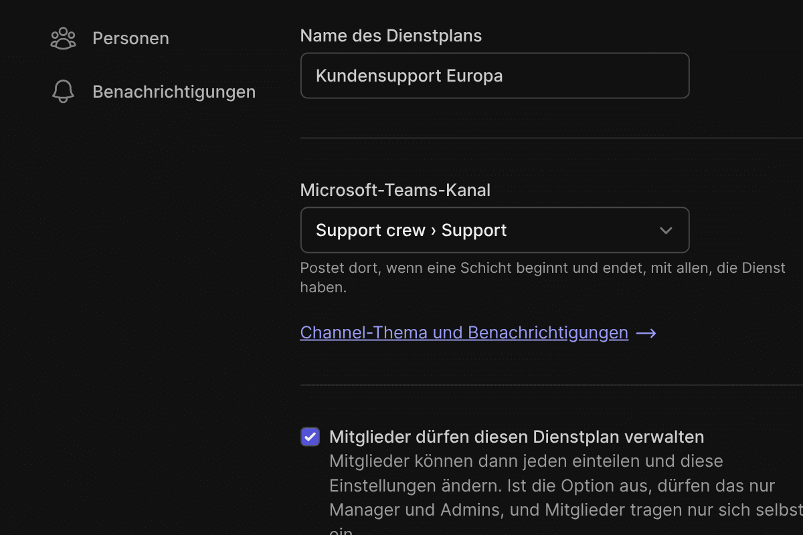Click the Mitglieder dürfen diesen Dienstplan verwalten label
803x535 pixels.
click(517, 437)
